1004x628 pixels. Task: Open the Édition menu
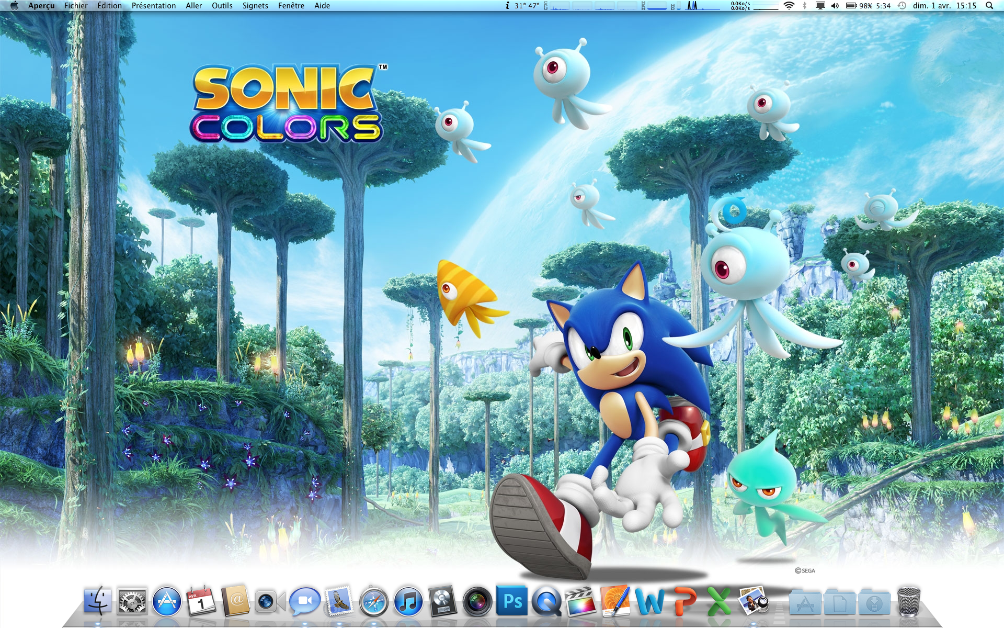(109, 6)
